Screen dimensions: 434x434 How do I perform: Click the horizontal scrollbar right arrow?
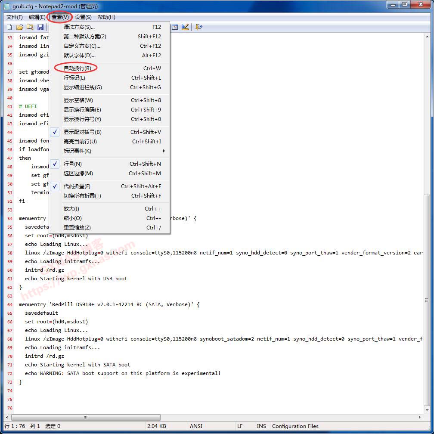click(420, 417)
